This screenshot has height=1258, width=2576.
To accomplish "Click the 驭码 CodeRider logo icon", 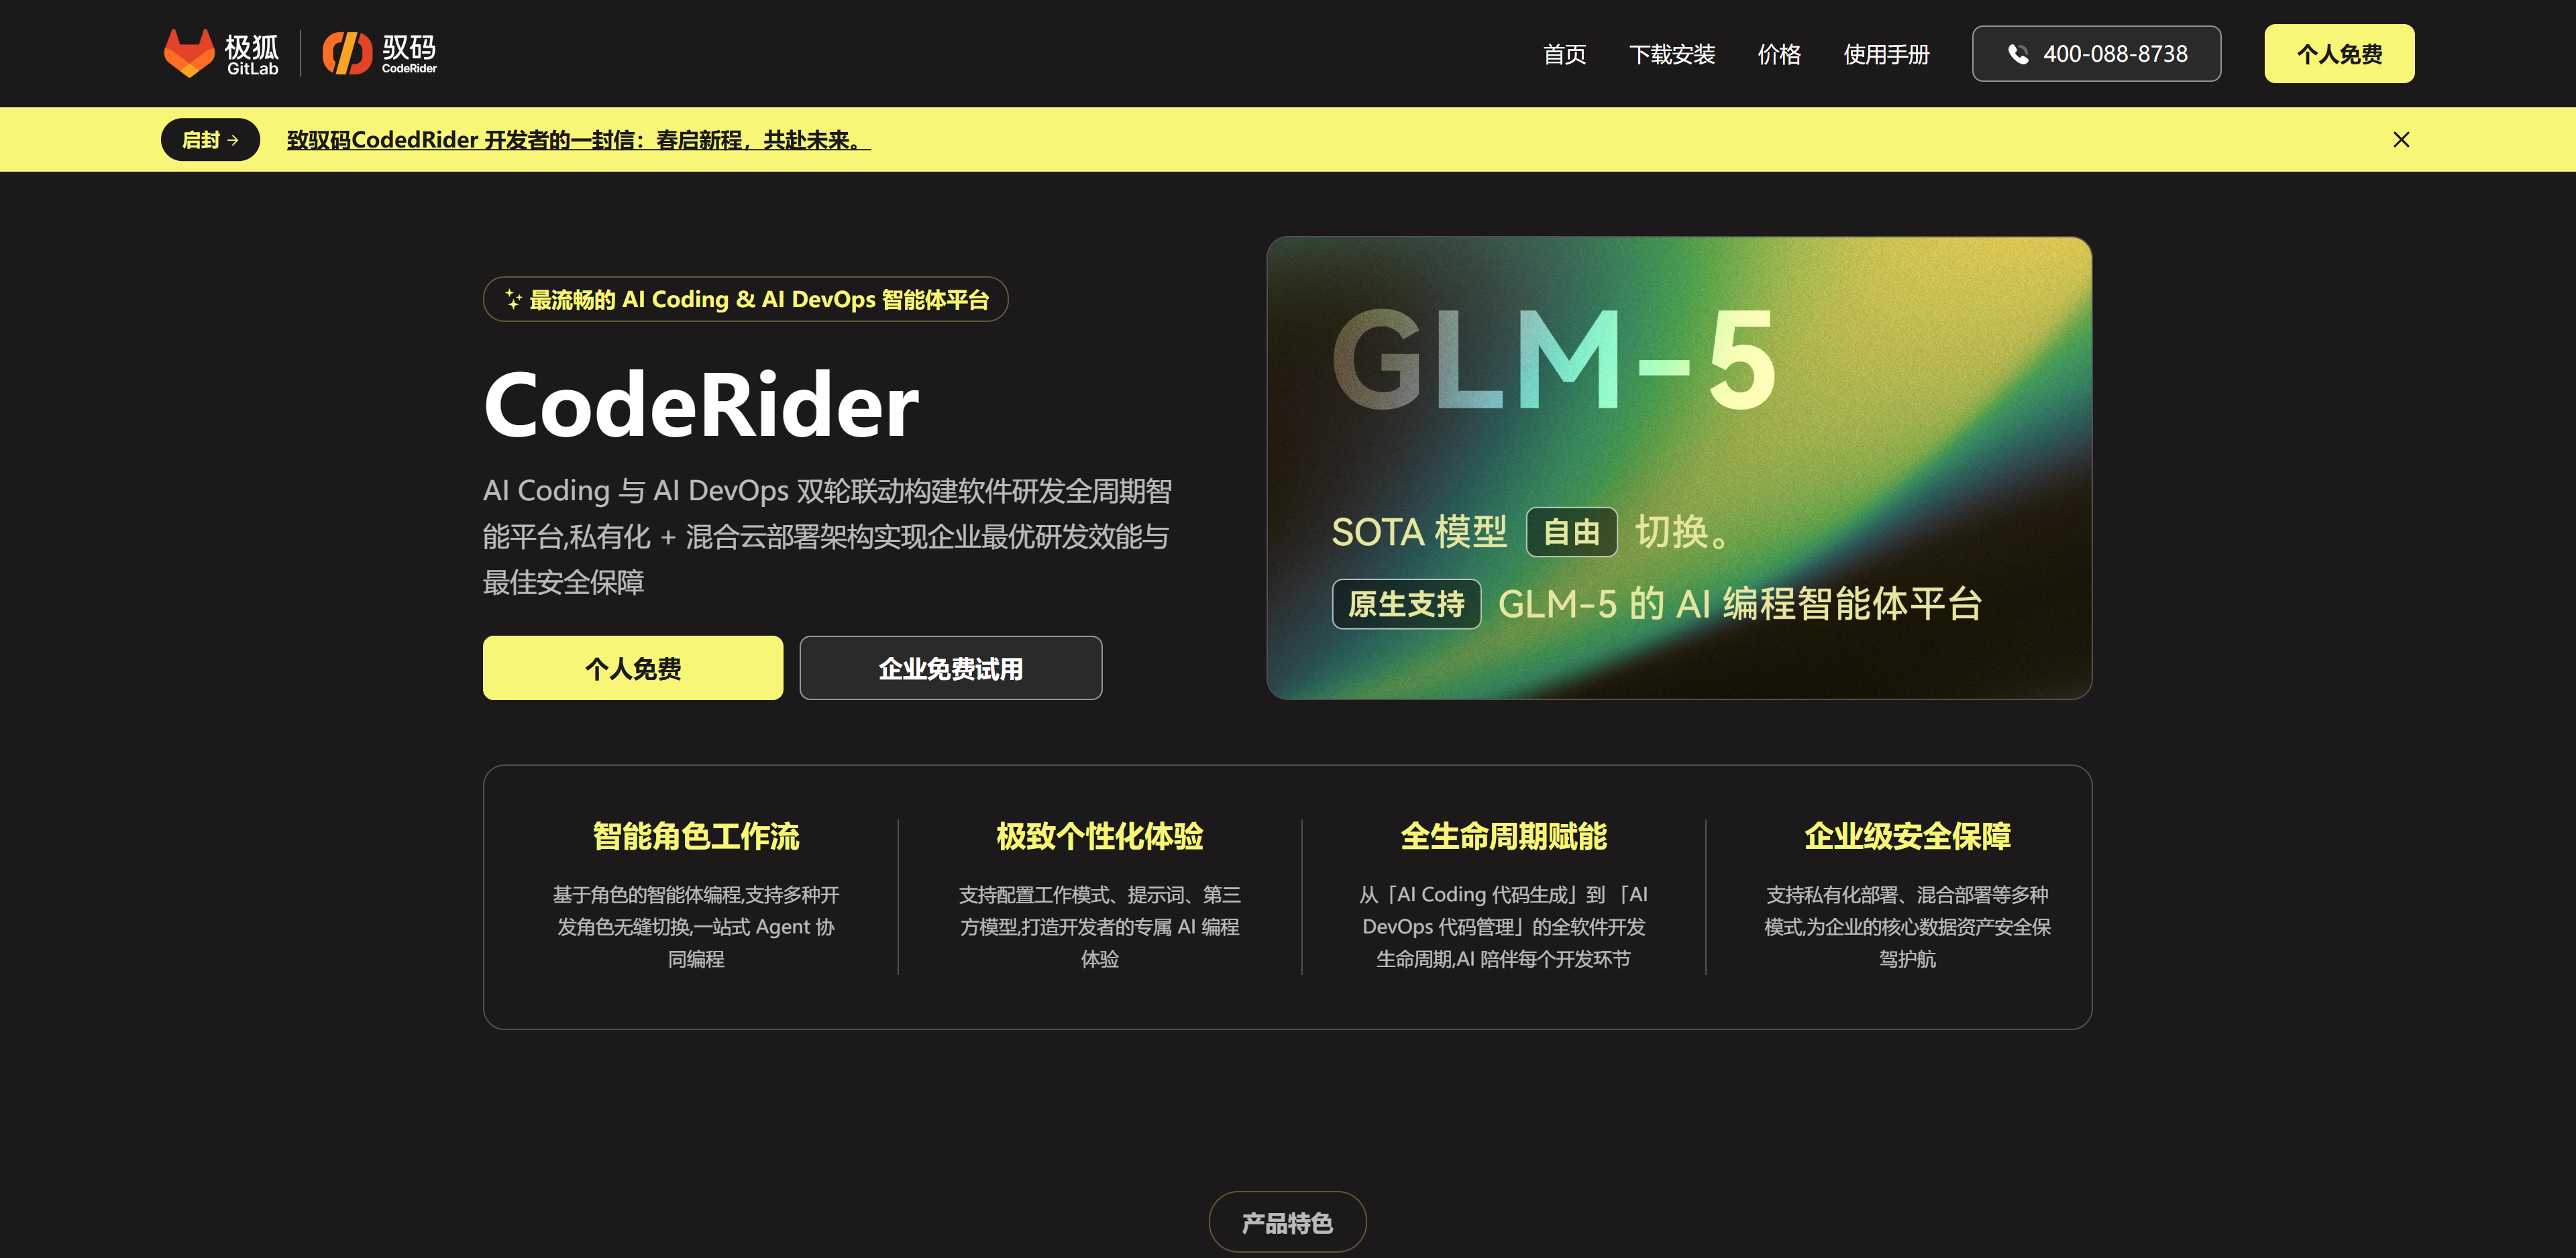I will pyautogui.click(x=347, y=53).
